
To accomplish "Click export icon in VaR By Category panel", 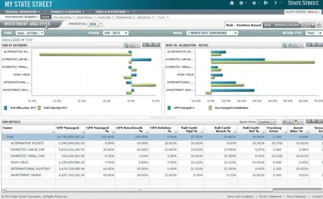I will [126, 46].
